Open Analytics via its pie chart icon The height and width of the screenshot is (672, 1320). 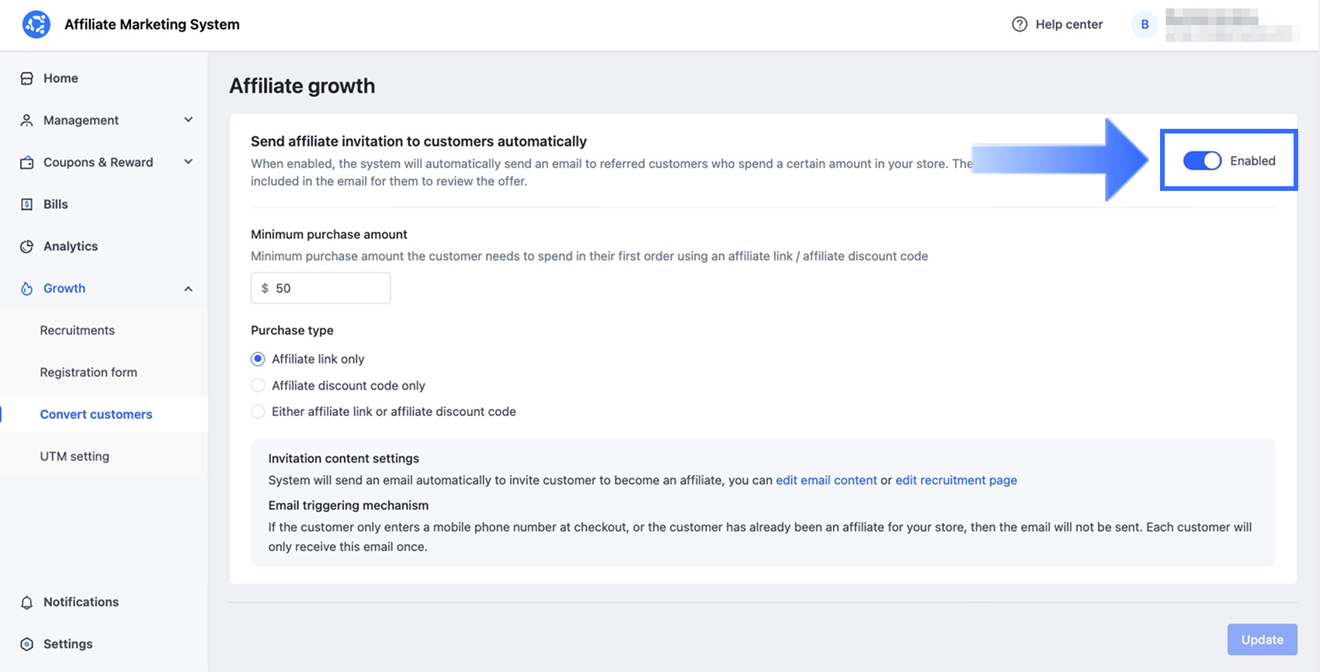coord(26,246)
